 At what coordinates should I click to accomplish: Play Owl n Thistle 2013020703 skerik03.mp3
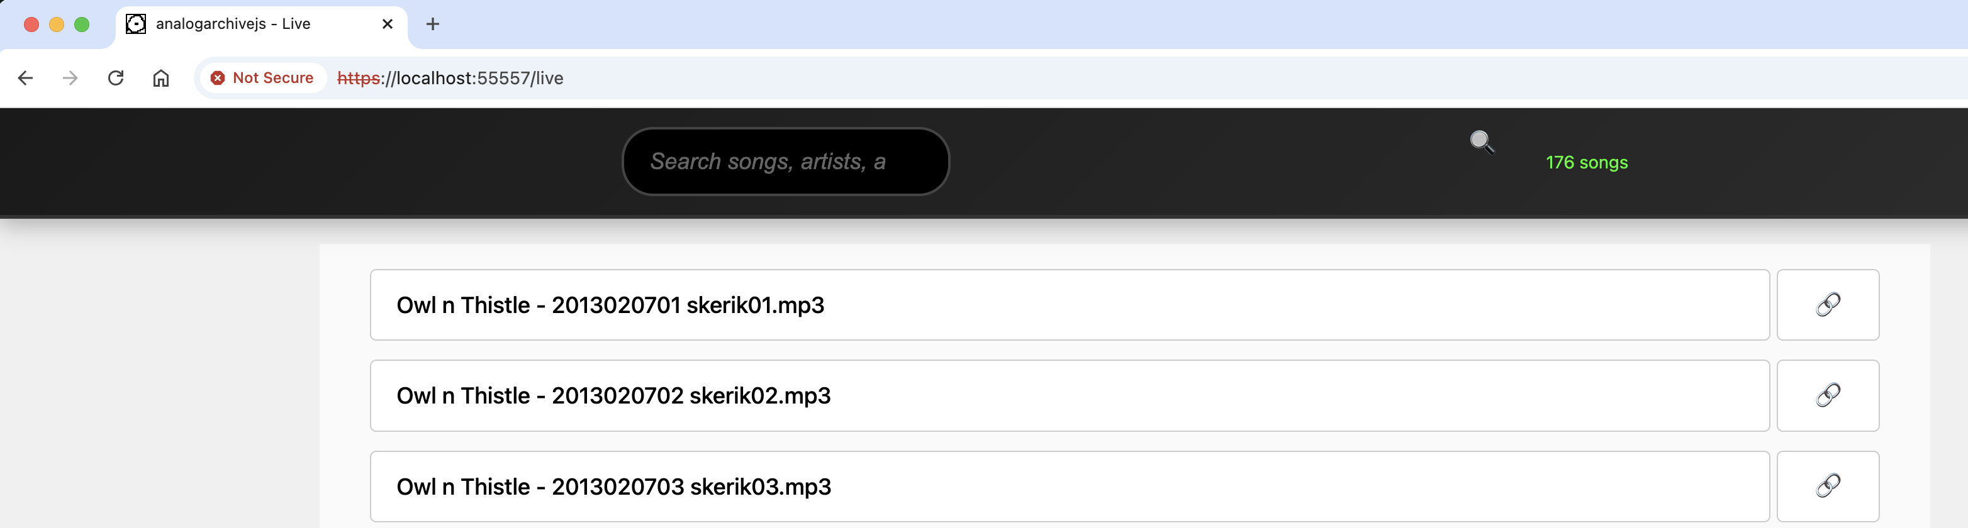pos(1069,486)
